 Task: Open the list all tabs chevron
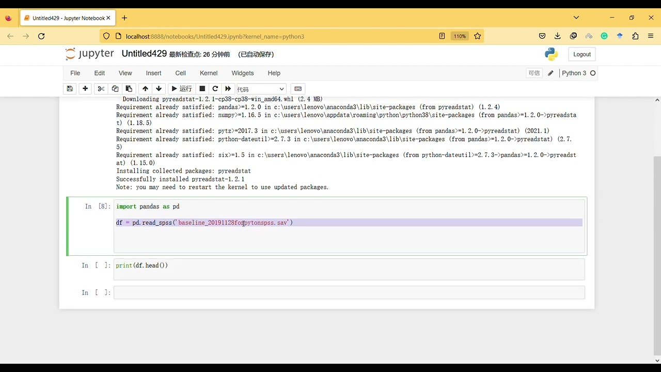click(x=576, y=18)
